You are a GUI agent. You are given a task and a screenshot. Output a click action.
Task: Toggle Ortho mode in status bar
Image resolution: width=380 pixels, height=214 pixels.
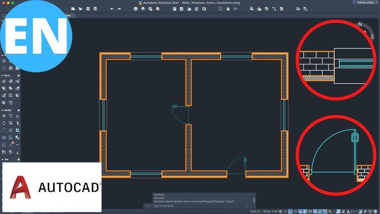[x=290, y=212]
